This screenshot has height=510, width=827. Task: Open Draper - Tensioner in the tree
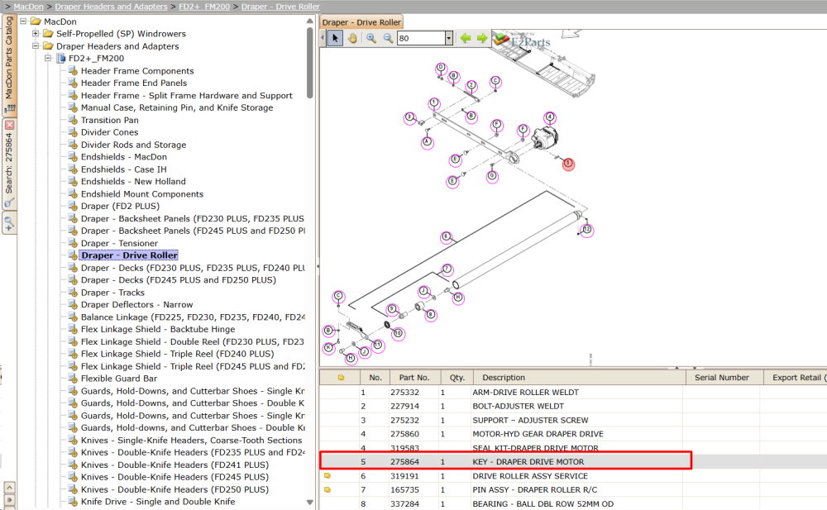point(119,243)
